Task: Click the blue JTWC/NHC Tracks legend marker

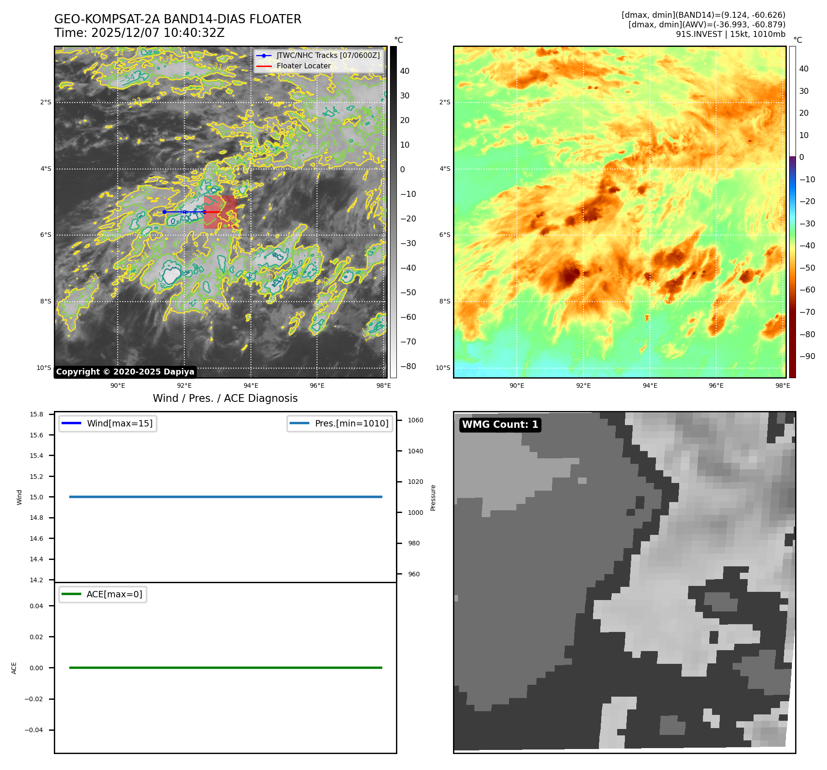Action: coord(264,56)
